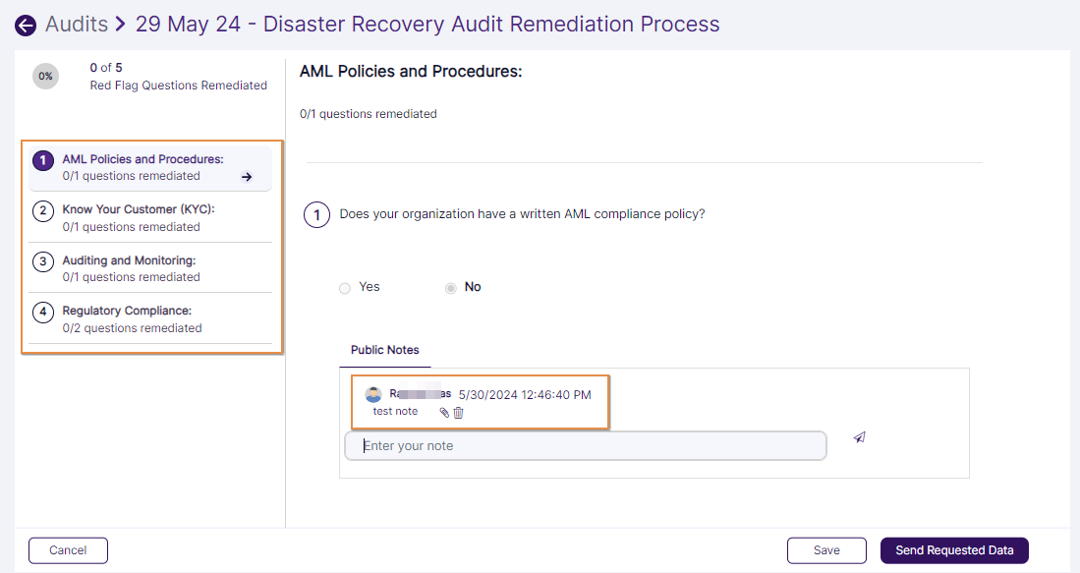Select the No radio button
The height and width of the screenshot is (573, 1080).
pyautogui.click(x=450, y=288)
